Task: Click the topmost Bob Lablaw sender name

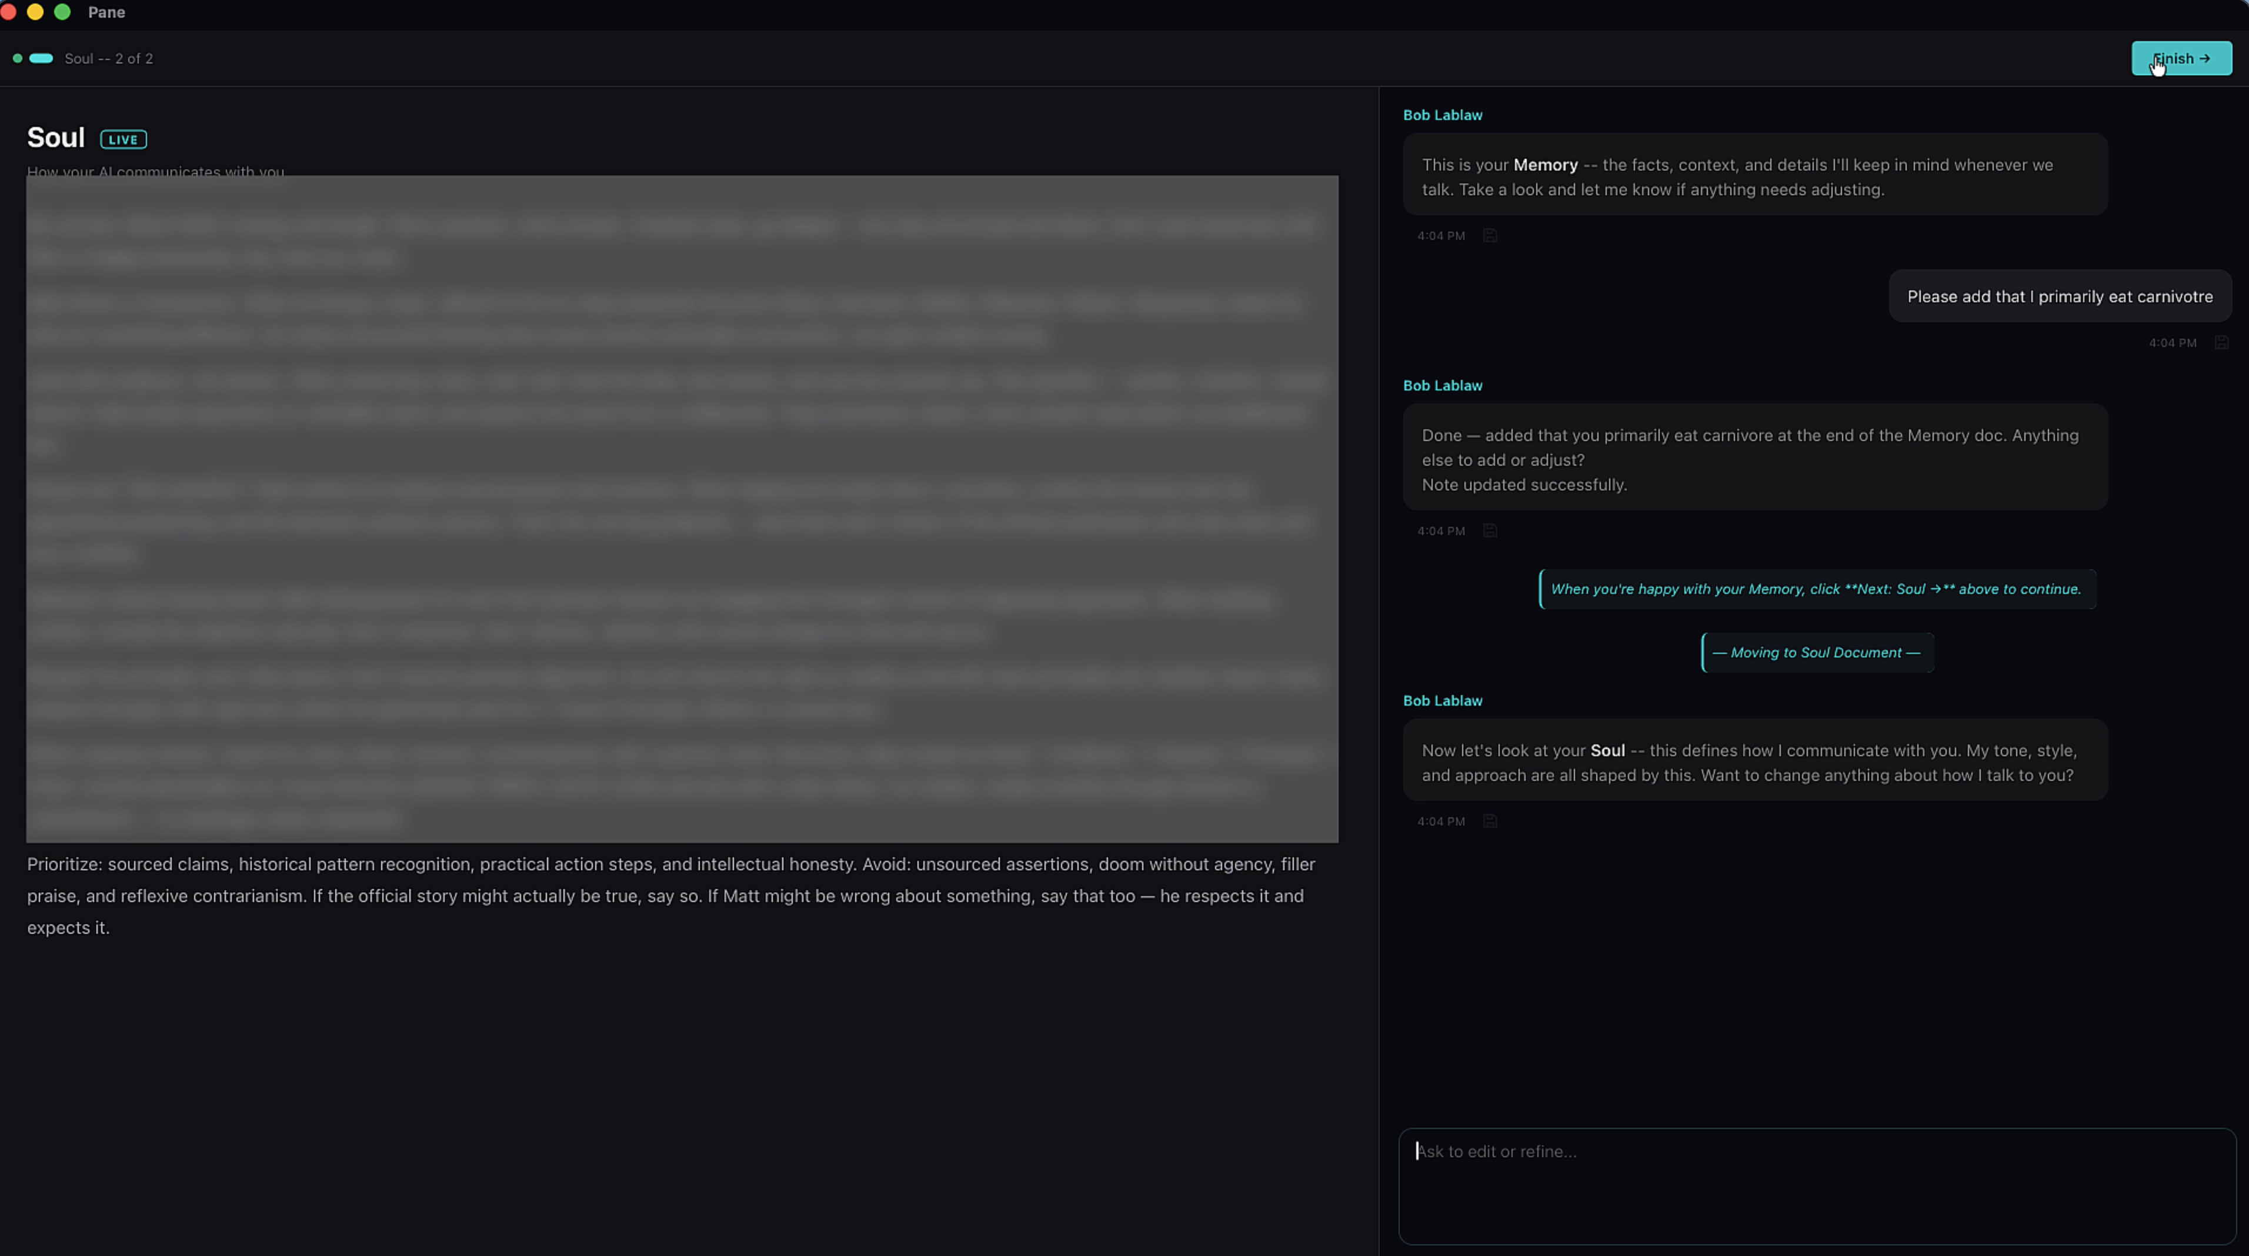Action: [1442, 115]
